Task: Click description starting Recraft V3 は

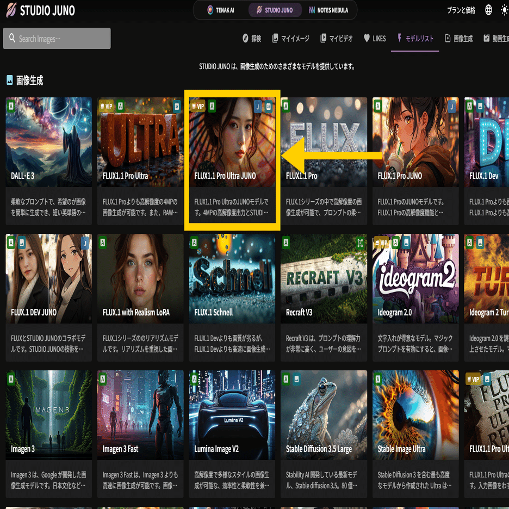Action: point(324,344)
